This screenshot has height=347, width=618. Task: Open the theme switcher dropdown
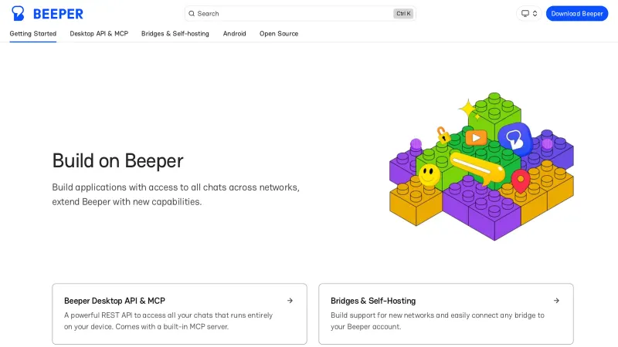pos(529,13)
